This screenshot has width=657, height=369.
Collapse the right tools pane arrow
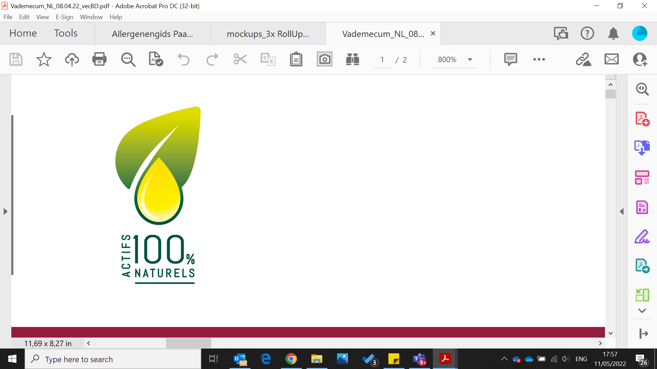coord(622,211)
